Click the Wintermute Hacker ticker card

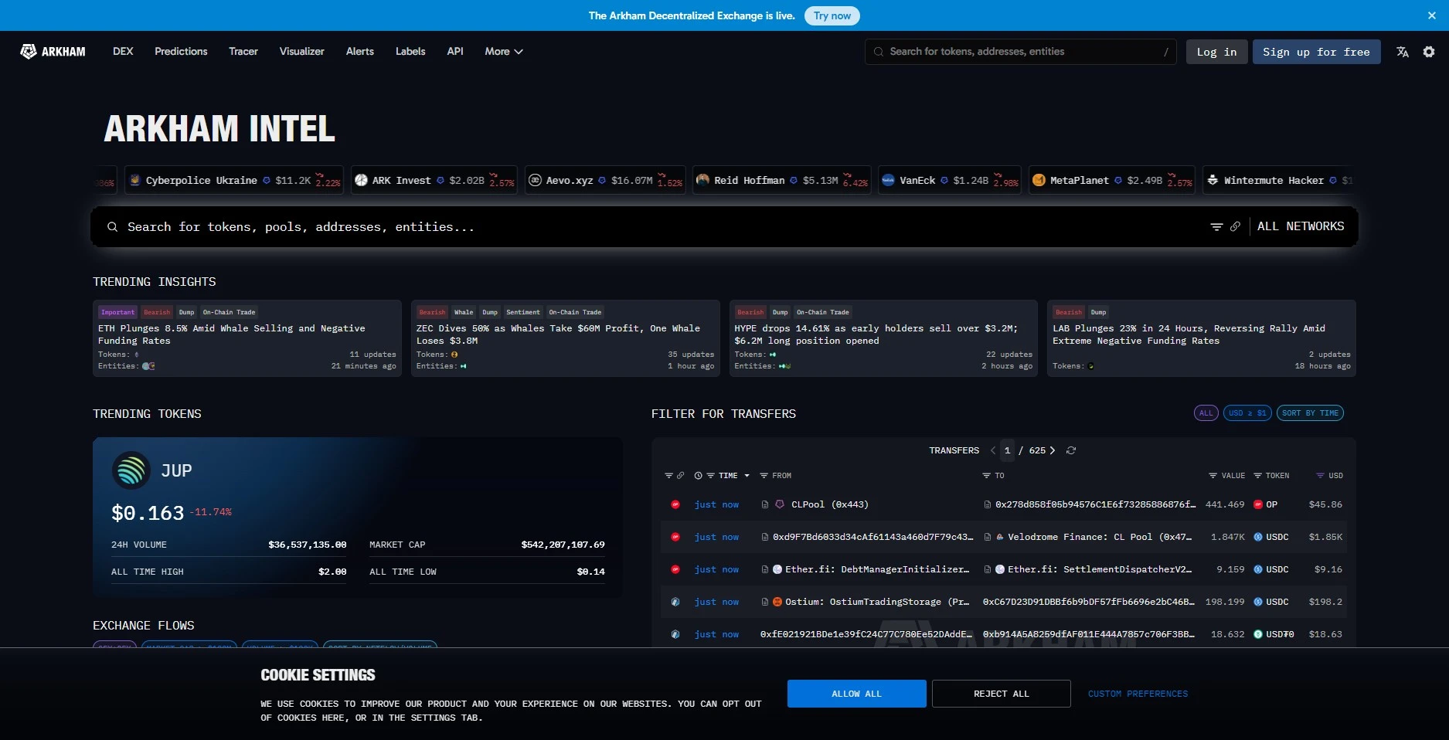click(1277, 180)
